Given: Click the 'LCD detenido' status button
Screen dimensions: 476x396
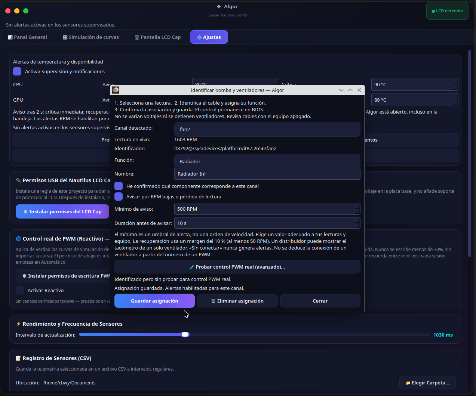Looking at the screenshot, I should click(447, 11).
